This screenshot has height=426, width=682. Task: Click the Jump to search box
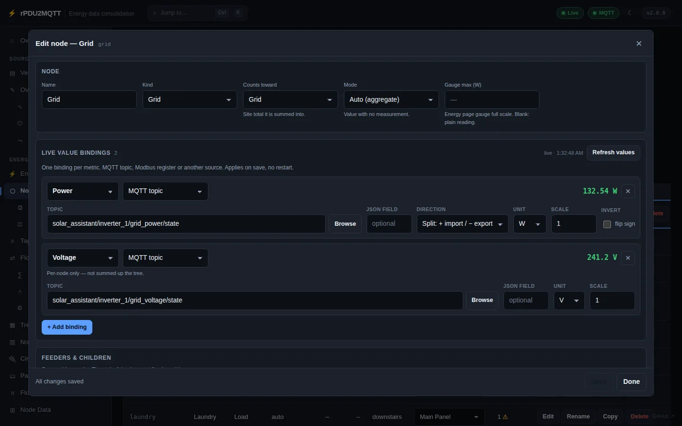197,13
